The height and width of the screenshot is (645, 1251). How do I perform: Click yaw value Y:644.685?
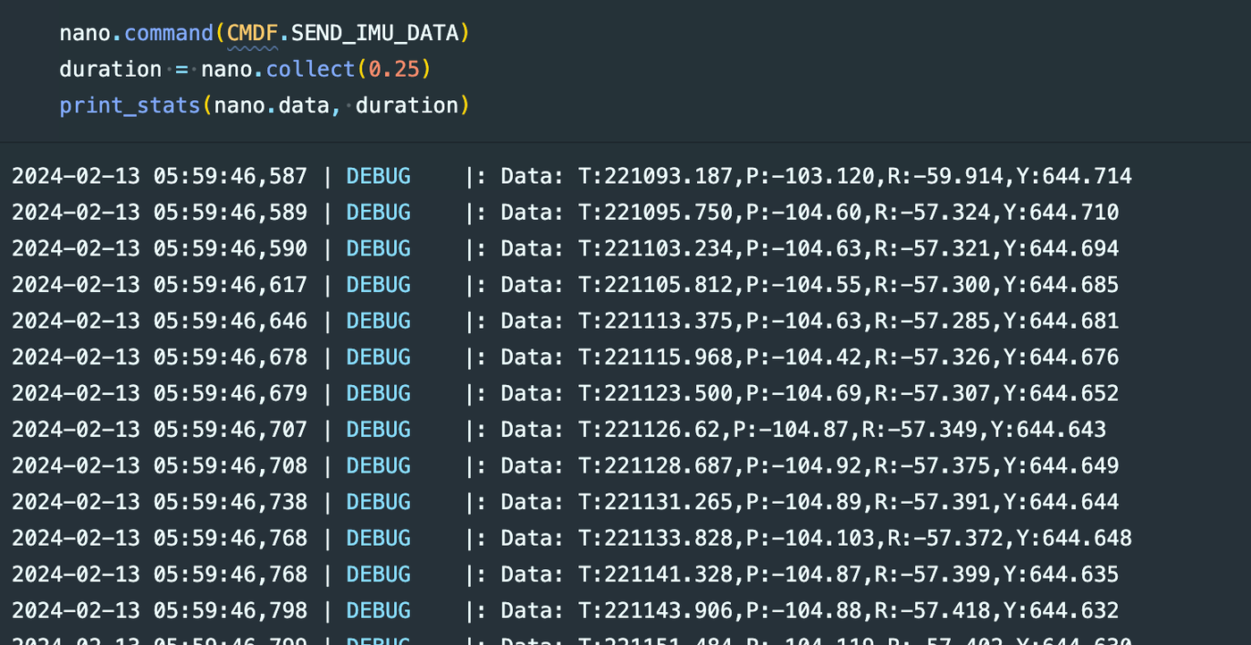click(x=1062, y=285)
